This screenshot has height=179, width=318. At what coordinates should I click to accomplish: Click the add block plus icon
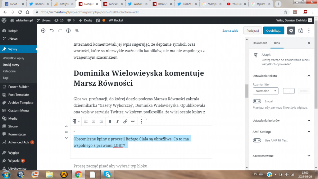tap(43, 30)
